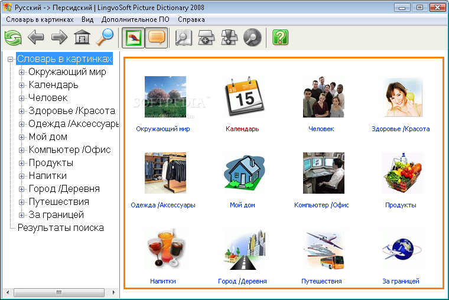
Task: Click the plane, ship and bus picture
Action: [324, 249]
